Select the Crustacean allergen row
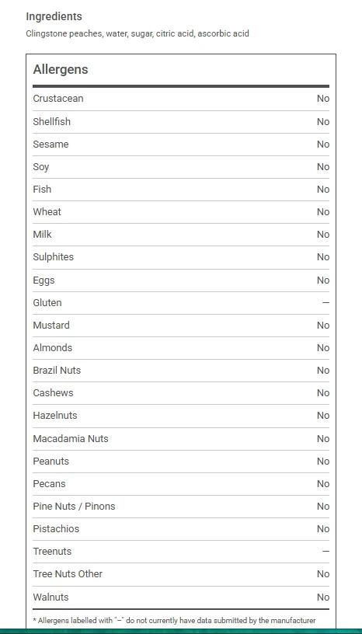This screenshot has width=362, height=634. 181,99
